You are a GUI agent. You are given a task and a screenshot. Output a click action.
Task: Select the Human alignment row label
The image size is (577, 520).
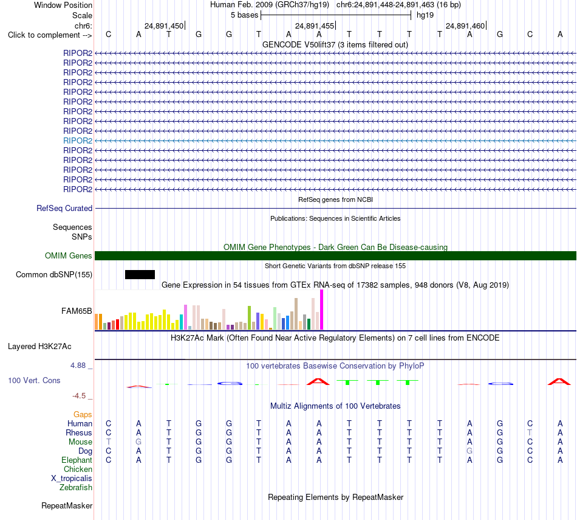tap(80, 423)
